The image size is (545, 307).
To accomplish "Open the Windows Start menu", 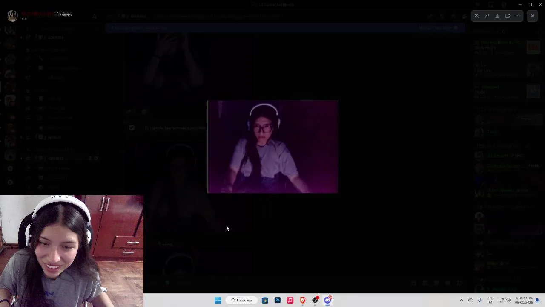I will click(x=218, y=300).
